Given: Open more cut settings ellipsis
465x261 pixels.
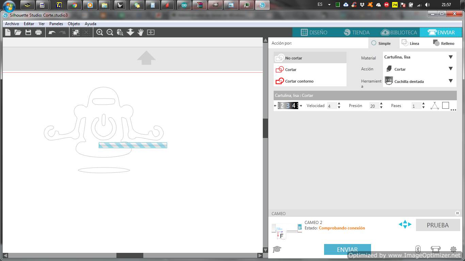Looking at the screenshot, I should (x=453, y=110).
